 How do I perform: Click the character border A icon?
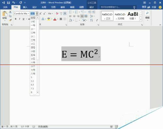pyautogui.click(x=65, y=13)
